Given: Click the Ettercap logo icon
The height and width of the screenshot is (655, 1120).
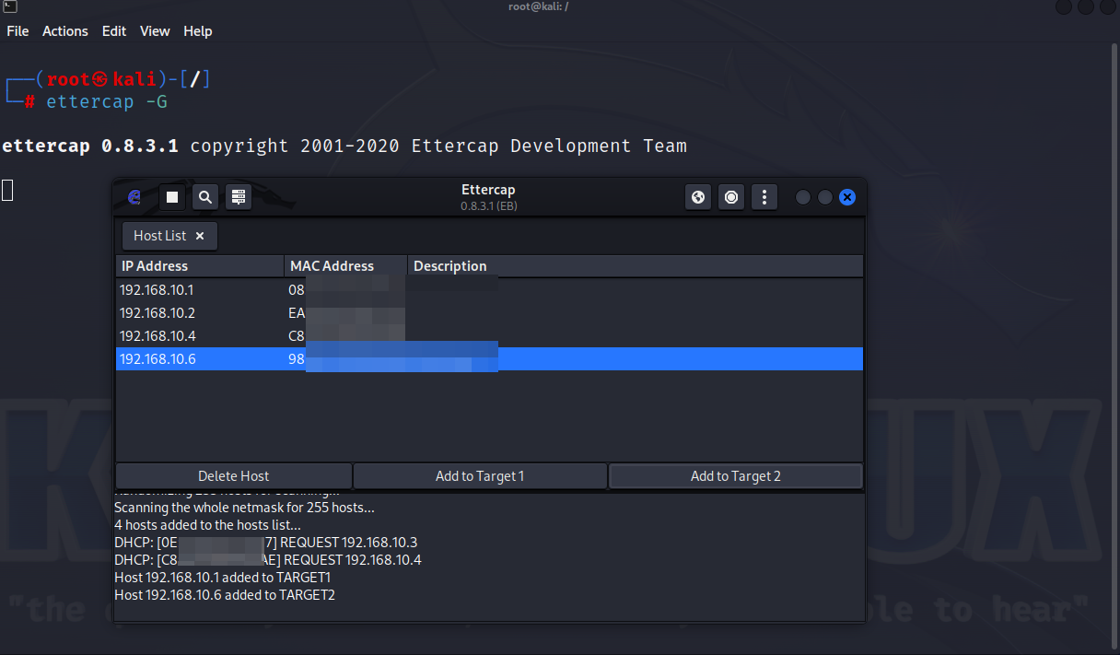Looking at the screenshot, I should tap(134, 197).
